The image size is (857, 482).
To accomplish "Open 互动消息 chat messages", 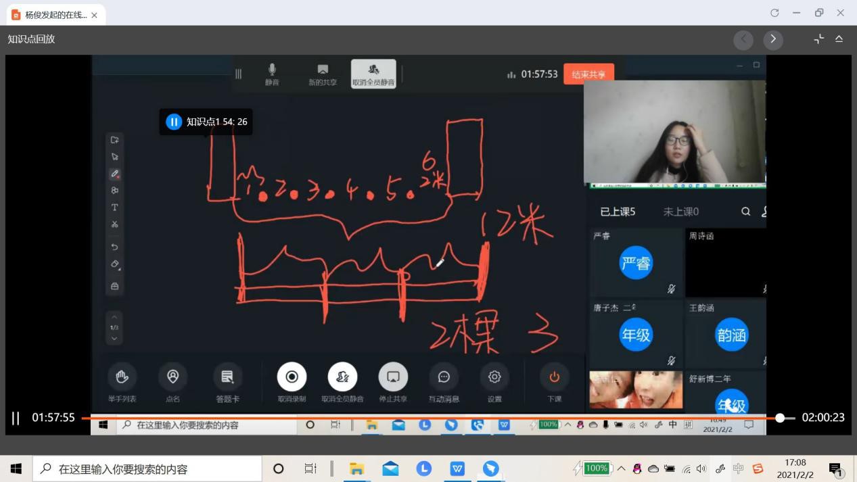I will (x=444, y=383).
